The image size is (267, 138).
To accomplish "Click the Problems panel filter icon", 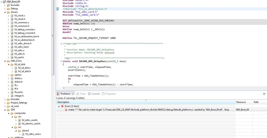I will [x=264, y=94].
